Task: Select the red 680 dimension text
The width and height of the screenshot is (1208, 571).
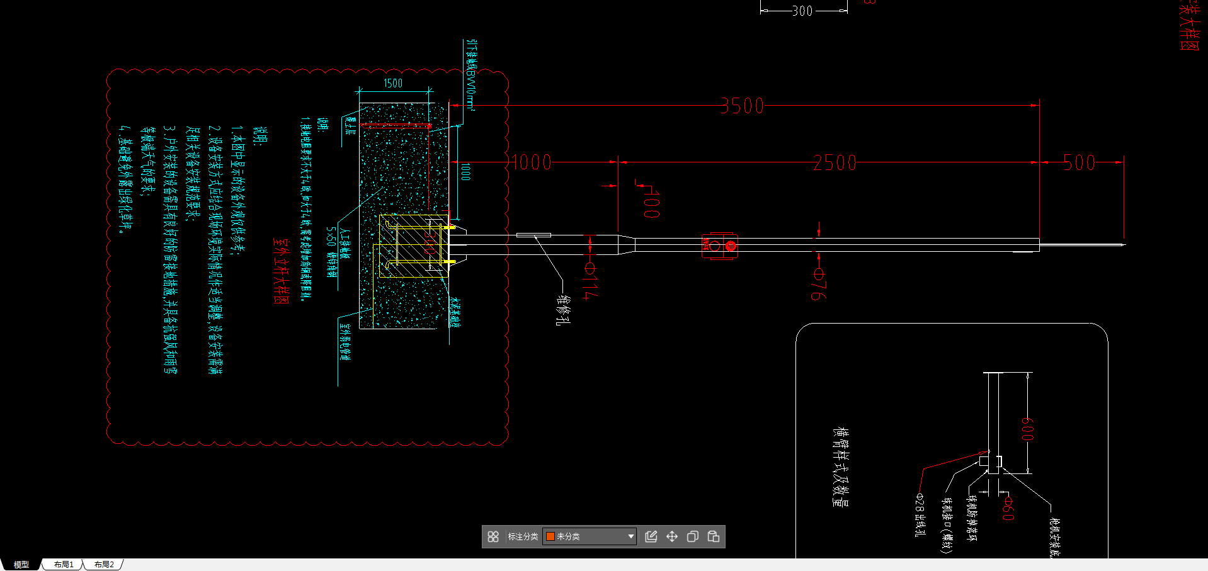Action: (1027, 429)
